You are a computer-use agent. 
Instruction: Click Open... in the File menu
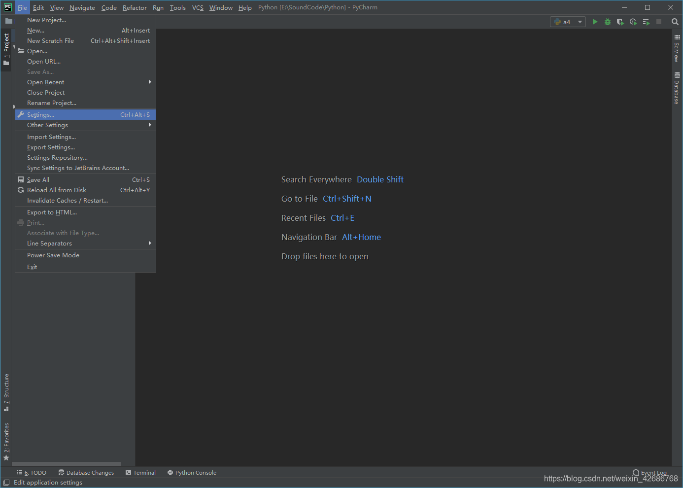coord(85,51)
